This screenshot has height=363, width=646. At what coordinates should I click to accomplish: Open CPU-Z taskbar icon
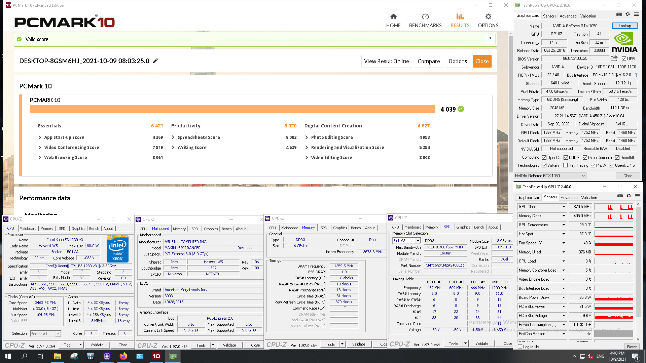pyautogui.click(x=107, y=356)
